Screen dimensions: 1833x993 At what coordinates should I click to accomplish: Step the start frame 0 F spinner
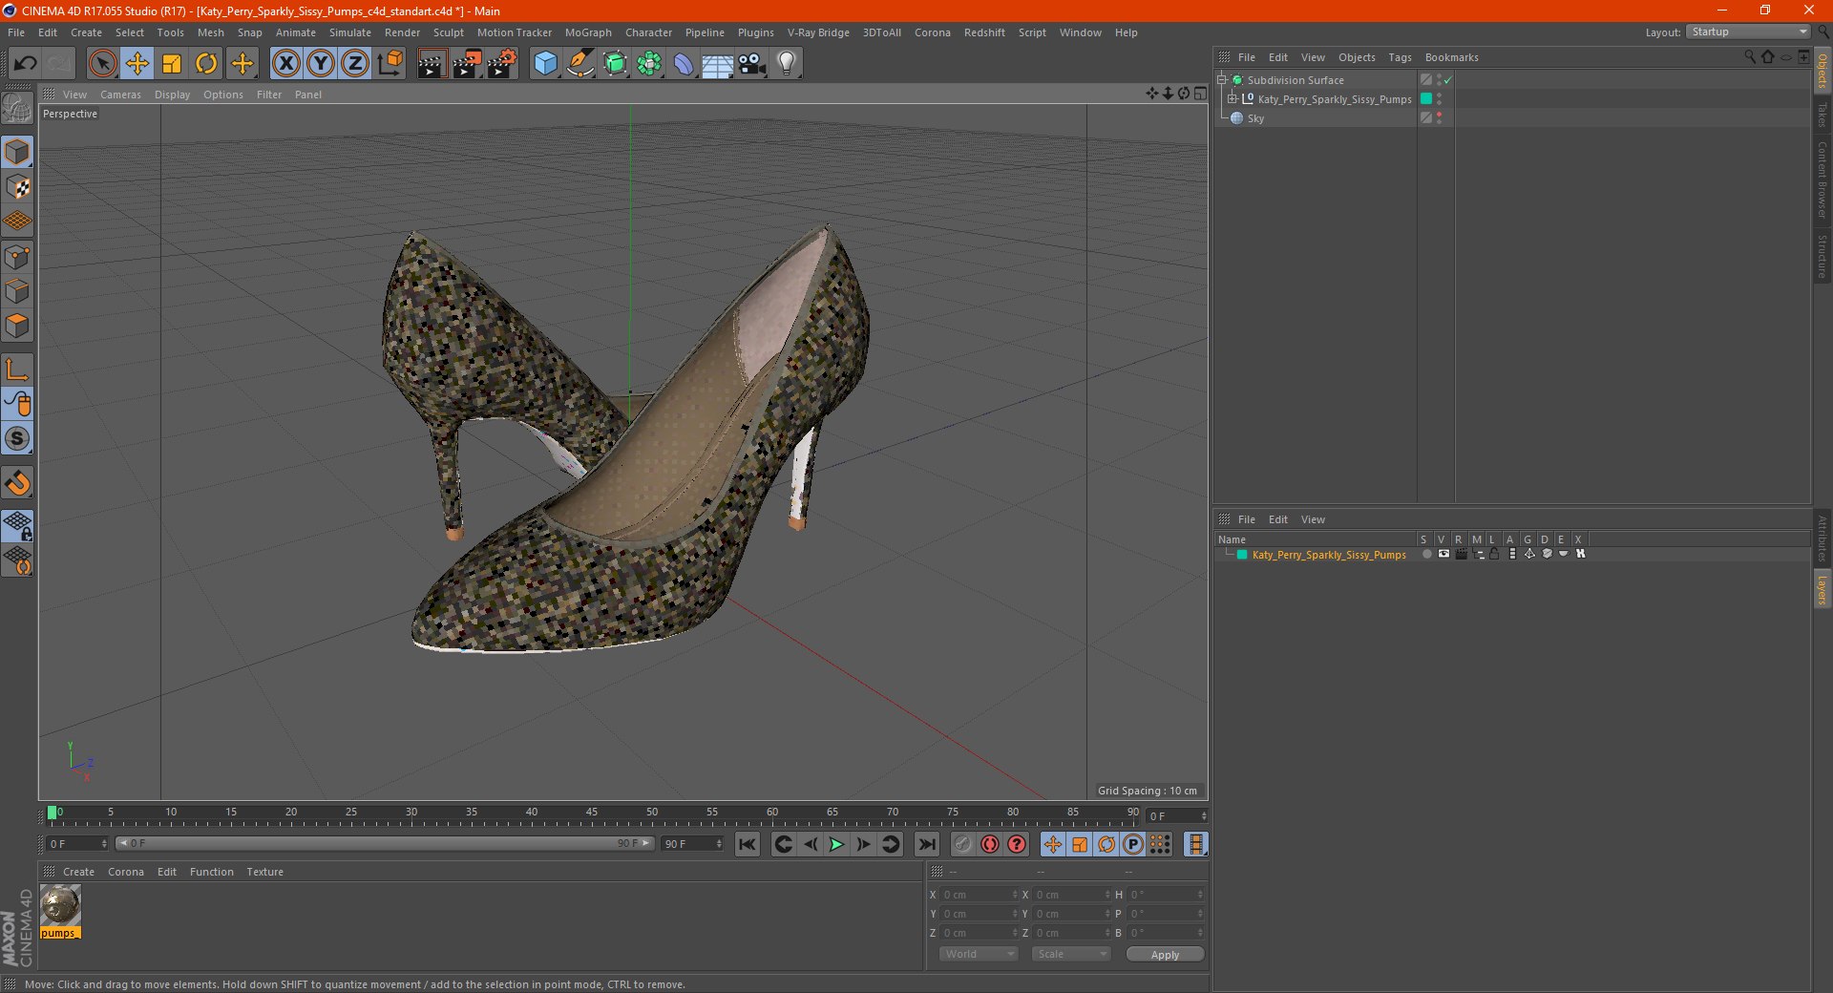coord(104,844)
